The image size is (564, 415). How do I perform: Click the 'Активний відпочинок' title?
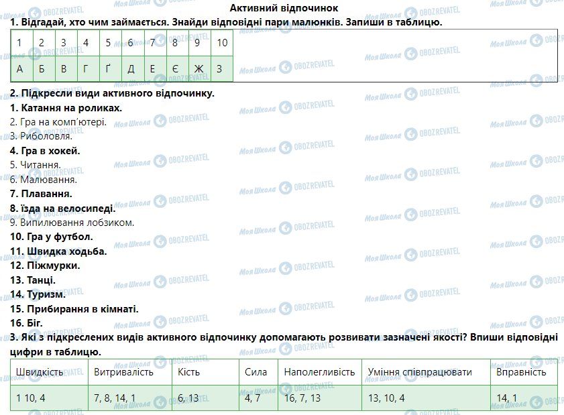tap(284, 7)
